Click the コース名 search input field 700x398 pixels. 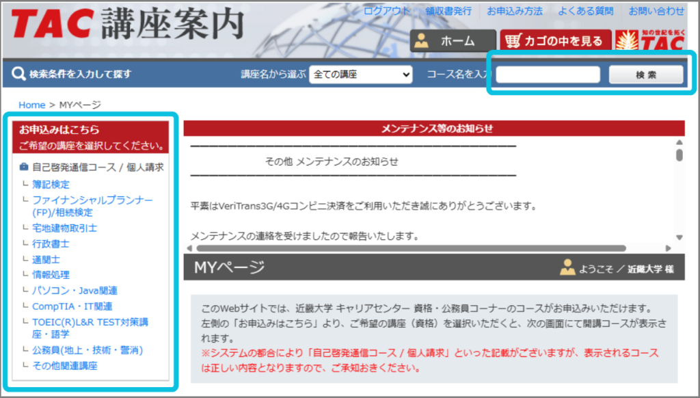(548, 75)
